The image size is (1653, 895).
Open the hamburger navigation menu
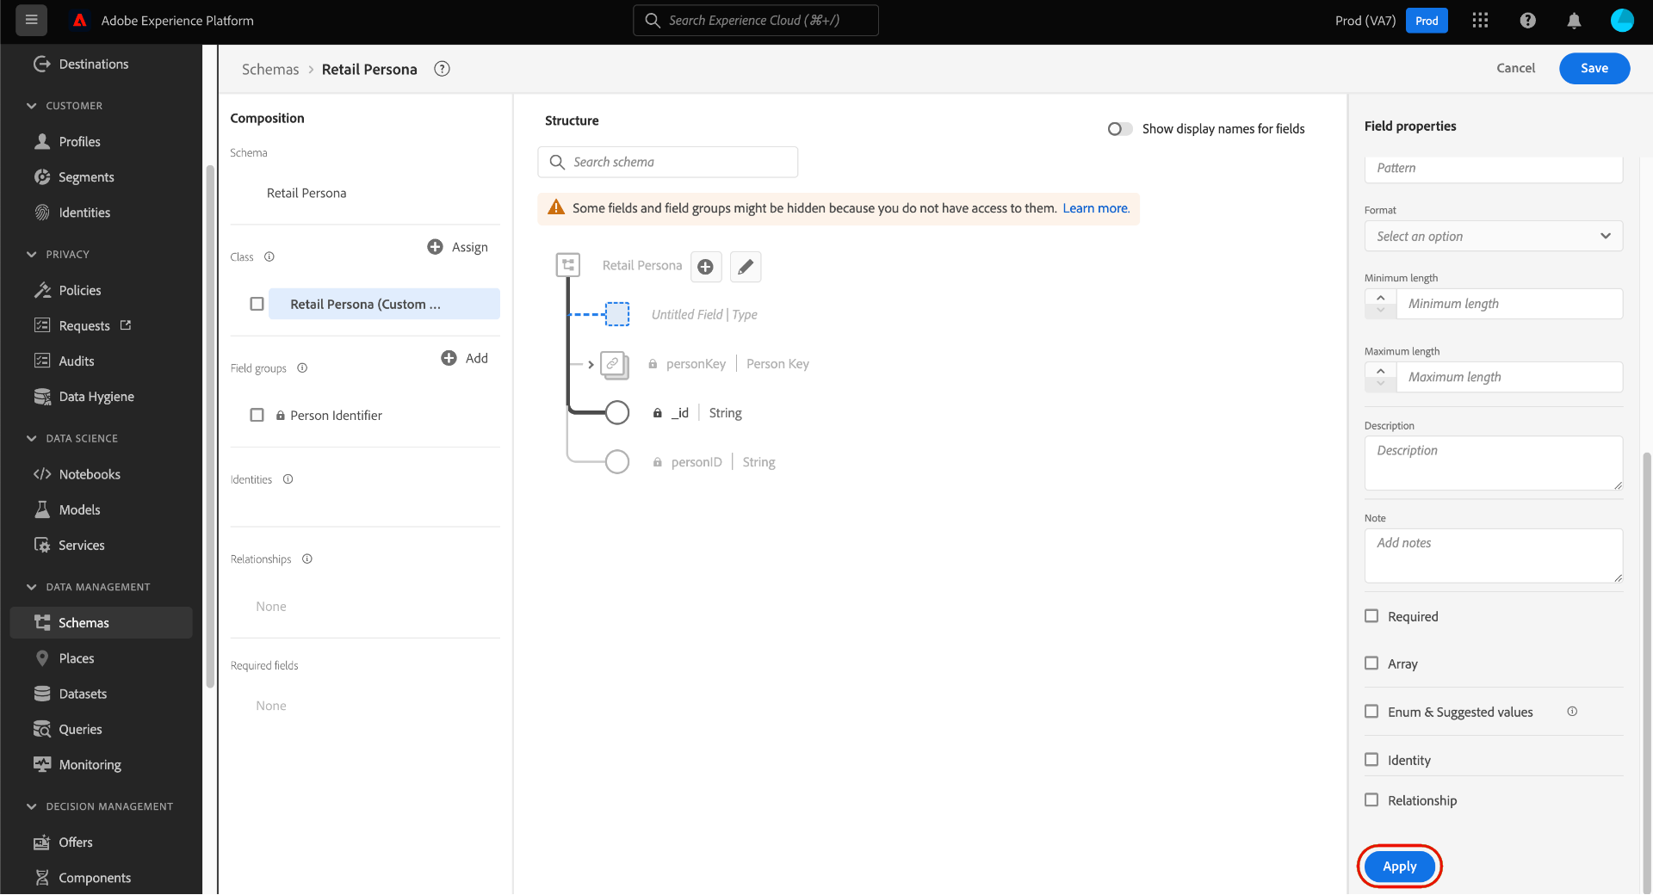pyautogui.click(x=32, y=20)
